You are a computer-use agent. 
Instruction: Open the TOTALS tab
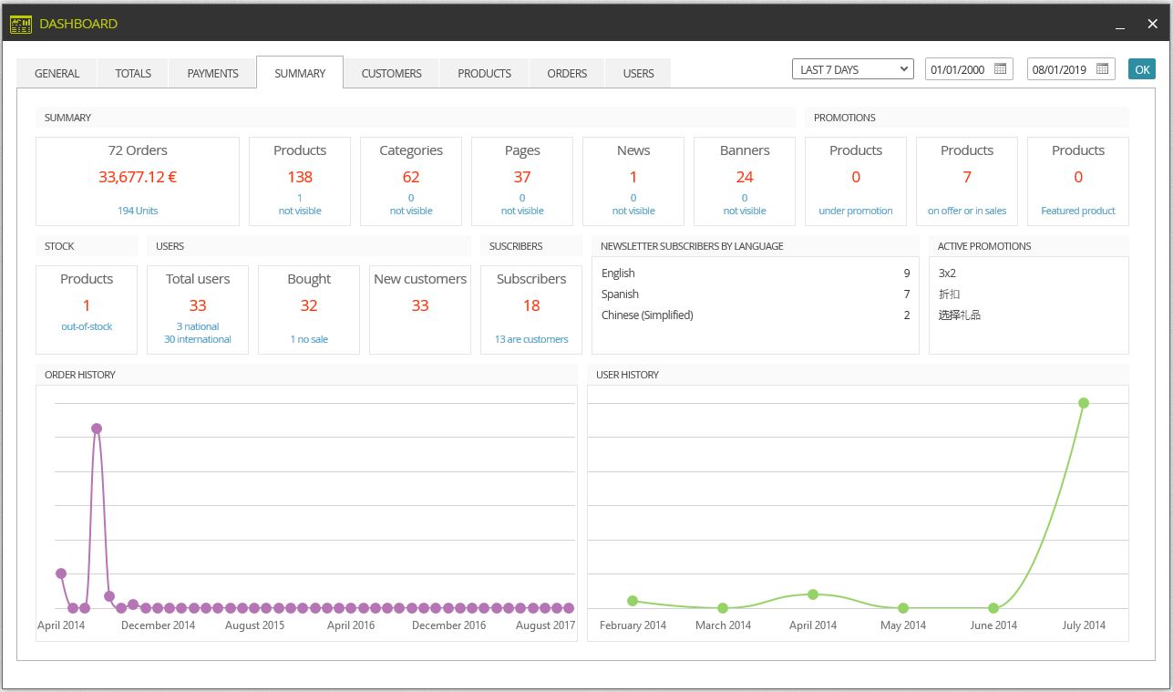coord(133,73)
